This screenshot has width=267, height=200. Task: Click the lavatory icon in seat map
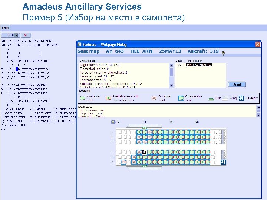pos(223,162)
